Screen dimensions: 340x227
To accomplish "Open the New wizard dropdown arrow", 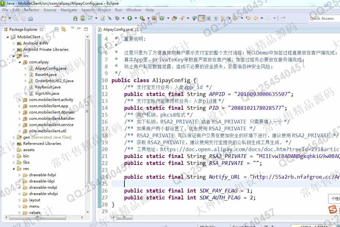I will (x=10, y=18).
